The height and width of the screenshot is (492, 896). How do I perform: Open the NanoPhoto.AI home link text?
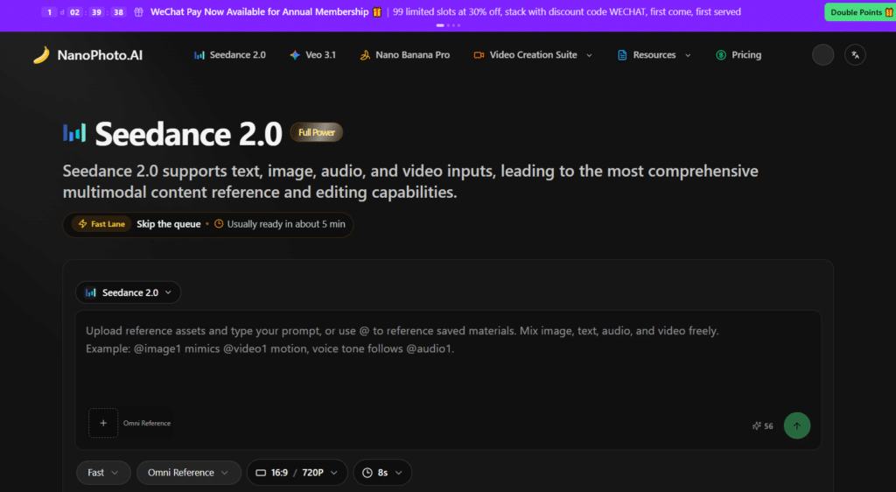pyautogui.click(x=100, y=55)
